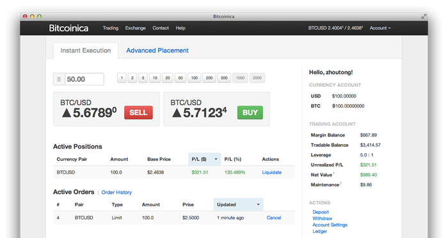Click the Base Price column header
448x238 pixels.
pyautogui.click(x=159, y=159)
